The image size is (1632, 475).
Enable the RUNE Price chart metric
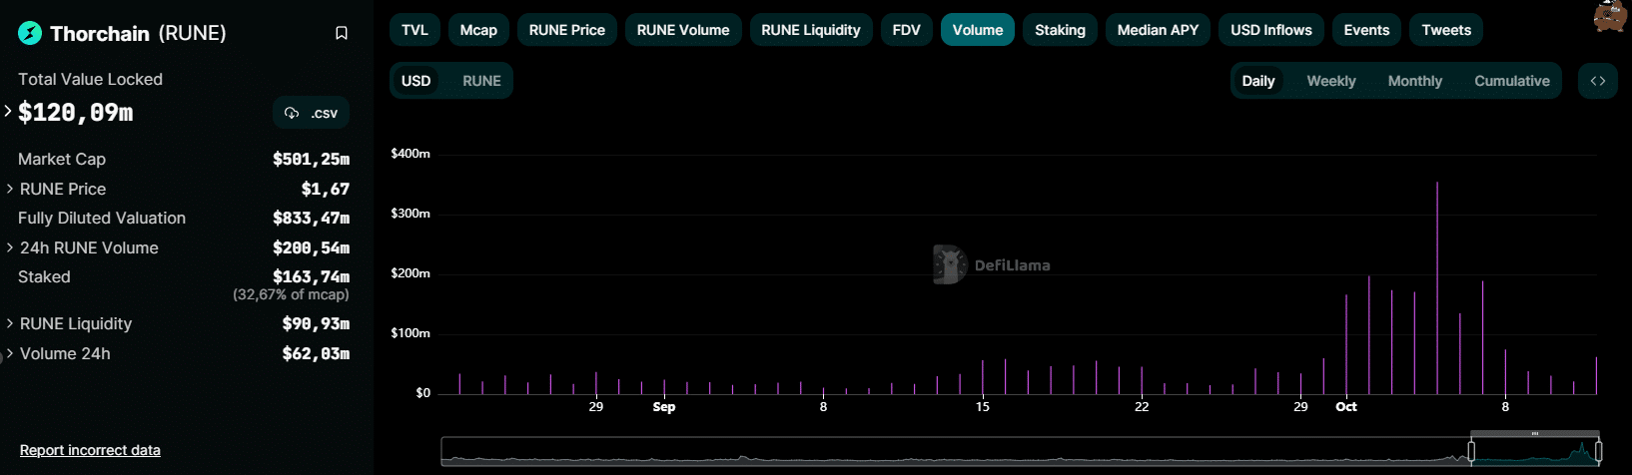pyautogui.click(x=567, y=30)
